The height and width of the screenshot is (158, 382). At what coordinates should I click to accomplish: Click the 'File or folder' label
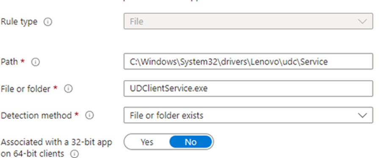click(25, 88)
